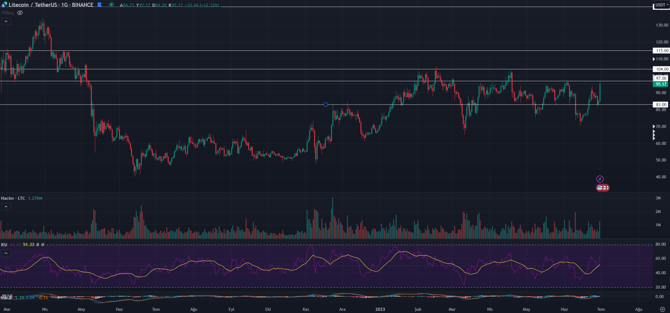Select the RSI indicator label
This screenshot has width=670, height=313.
click(x=4, y=245)
